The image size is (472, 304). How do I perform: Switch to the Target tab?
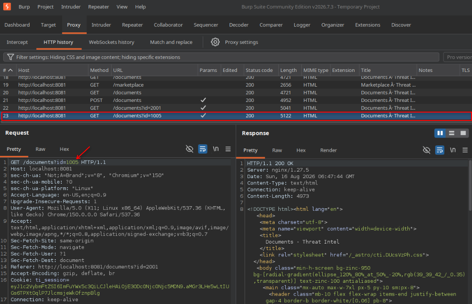click(x=48, y=25)
